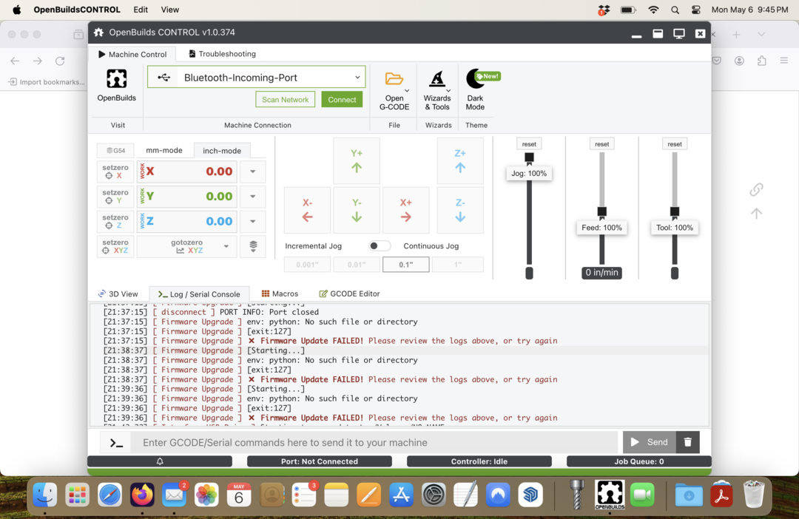Open the gotozero XYZ dropdown
The height and width of the screenshot is (519, 799).
tap(187, 246)
